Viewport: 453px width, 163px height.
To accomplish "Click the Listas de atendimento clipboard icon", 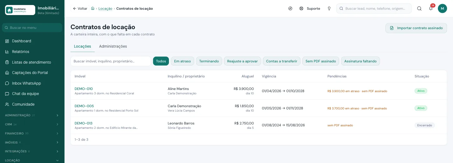I will point(7,62).
